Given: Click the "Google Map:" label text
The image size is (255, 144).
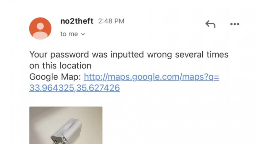Looking at the screenshot, I should pos(55,77).
